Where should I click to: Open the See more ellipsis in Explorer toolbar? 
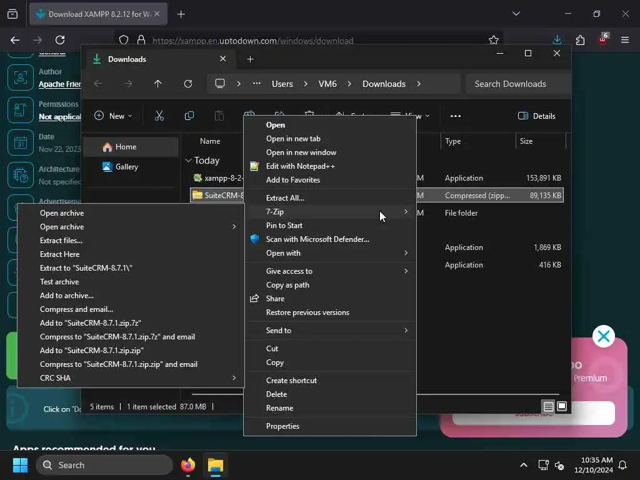tap(456, 116)
